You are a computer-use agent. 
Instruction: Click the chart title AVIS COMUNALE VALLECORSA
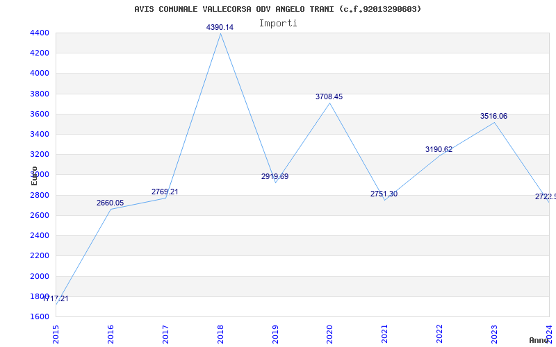[x=277, y=9]
